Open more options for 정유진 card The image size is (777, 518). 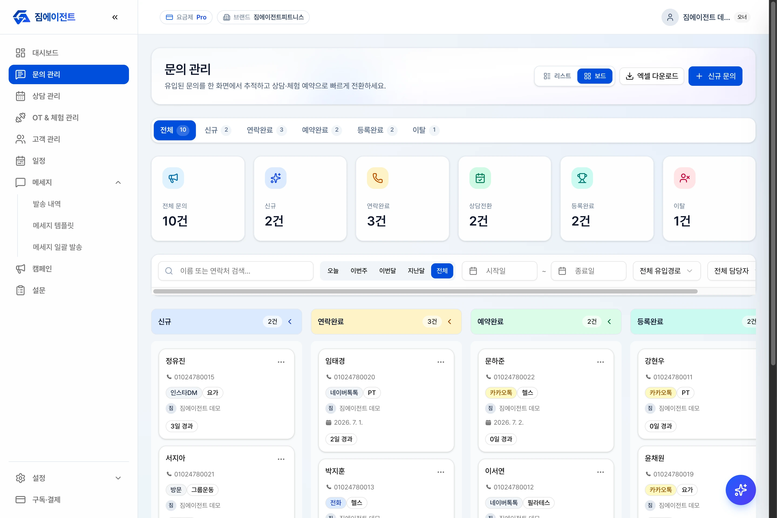coord(281,362)
